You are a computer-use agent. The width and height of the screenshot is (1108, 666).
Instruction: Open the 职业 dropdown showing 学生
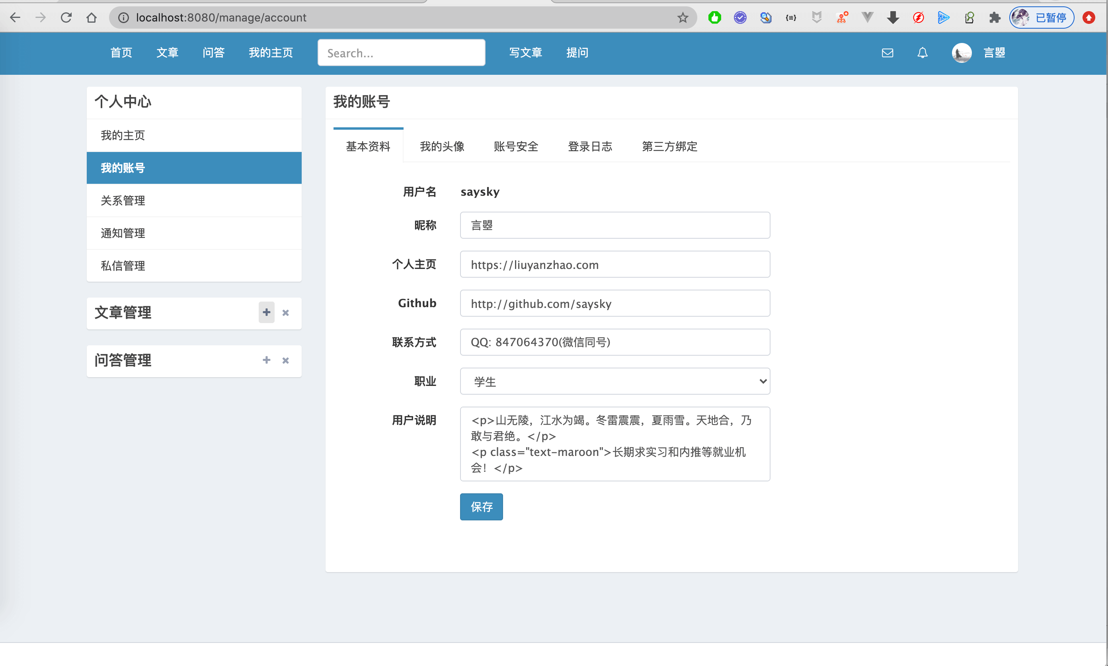614,382
